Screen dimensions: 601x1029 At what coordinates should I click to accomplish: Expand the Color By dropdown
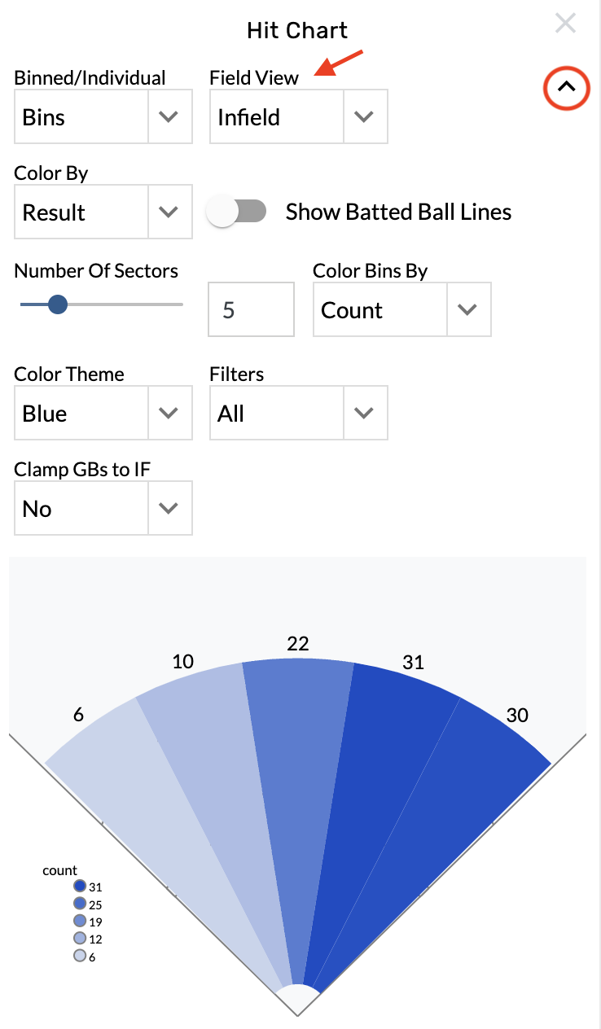pos(103,212)
